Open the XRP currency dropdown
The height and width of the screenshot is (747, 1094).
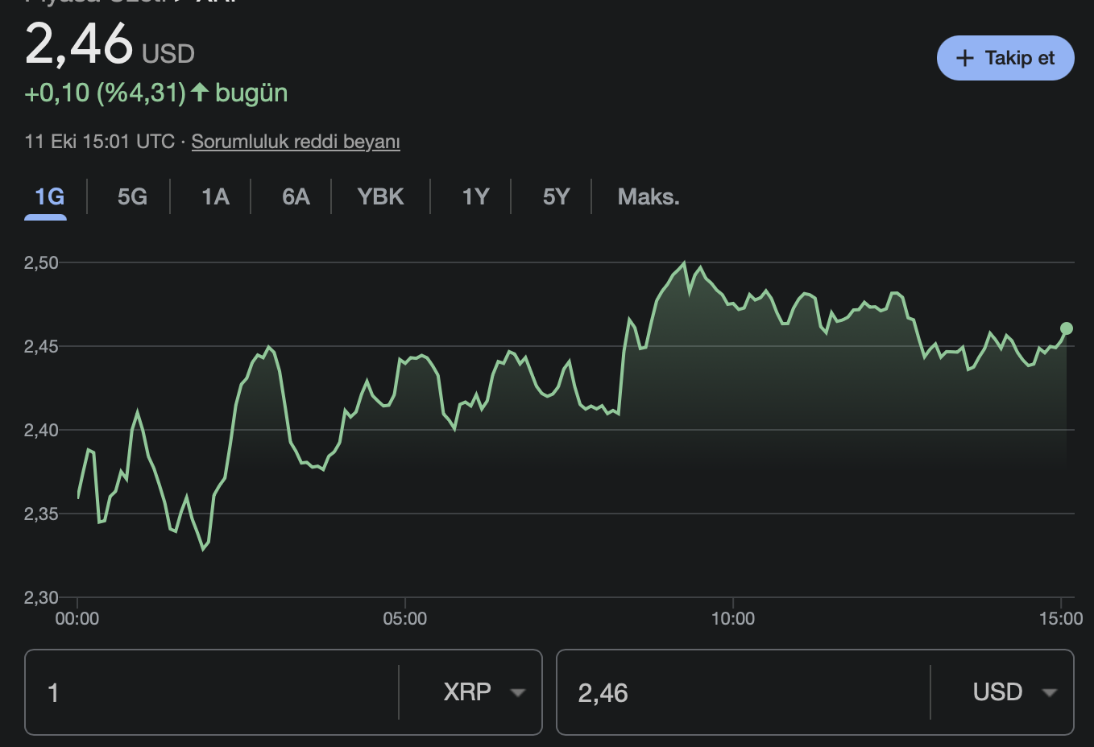(x=482, y=692)
